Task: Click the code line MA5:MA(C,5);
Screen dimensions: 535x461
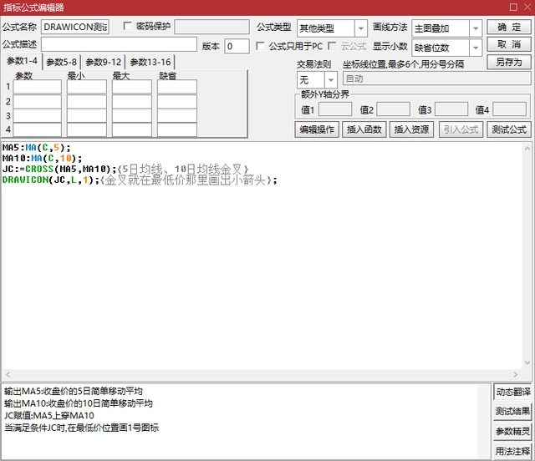Action: click(x=36, y=148)
